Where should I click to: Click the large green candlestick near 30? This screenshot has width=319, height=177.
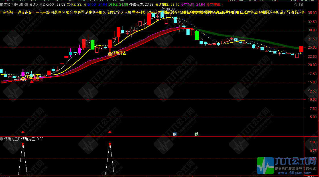click(x=197, y=35)
